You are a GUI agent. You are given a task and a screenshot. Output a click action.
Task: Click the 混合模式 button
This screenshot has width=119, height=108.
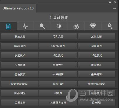click(96, 93)
